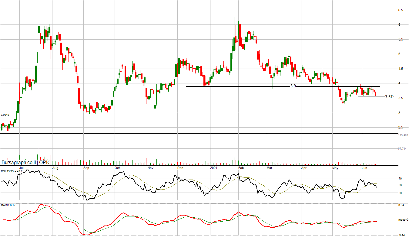Click the Mar month label on time axis

pyautogui.click(x=269, y=167)
